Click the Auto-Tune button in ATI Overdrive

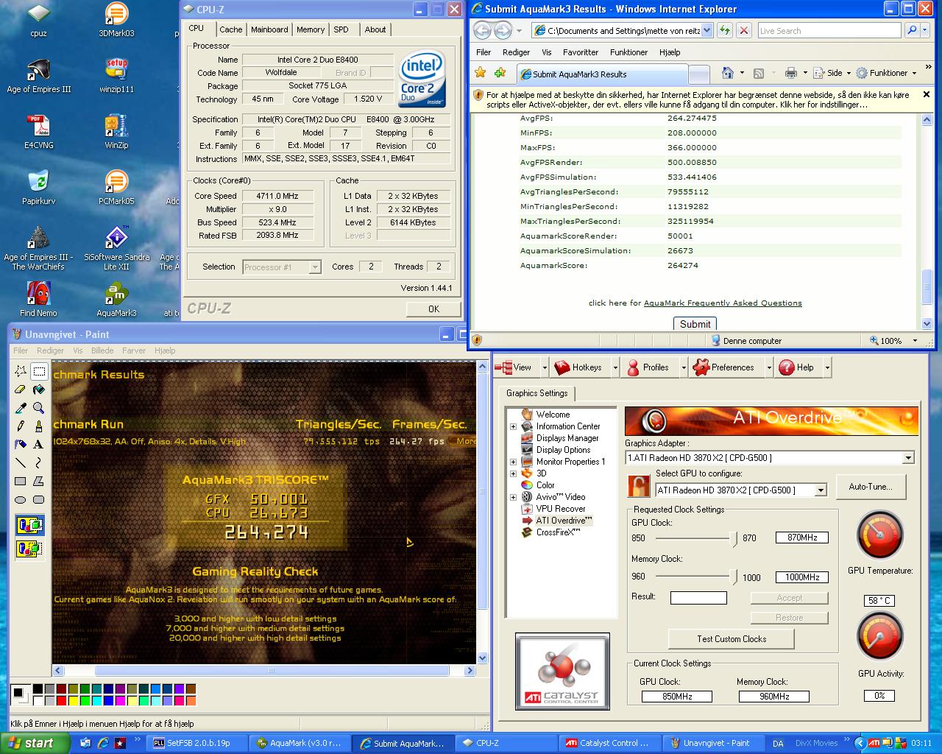click(871, 487)
